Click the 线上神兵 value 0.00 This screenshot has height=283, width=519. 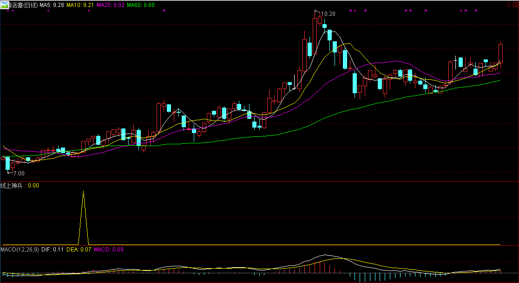(33, 186)
